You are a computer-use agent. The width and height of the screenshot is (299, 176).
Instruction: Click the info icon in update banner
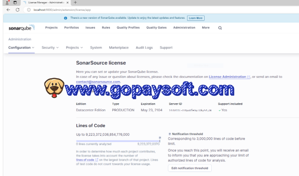click(x=65, y=18)
